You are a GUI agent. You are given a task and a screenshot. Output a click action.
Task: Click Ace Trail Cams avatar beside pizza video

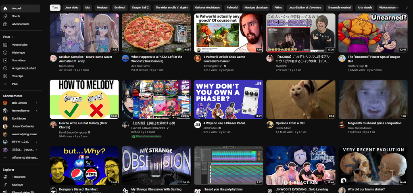pyautogui.click(x=125, y=58)
